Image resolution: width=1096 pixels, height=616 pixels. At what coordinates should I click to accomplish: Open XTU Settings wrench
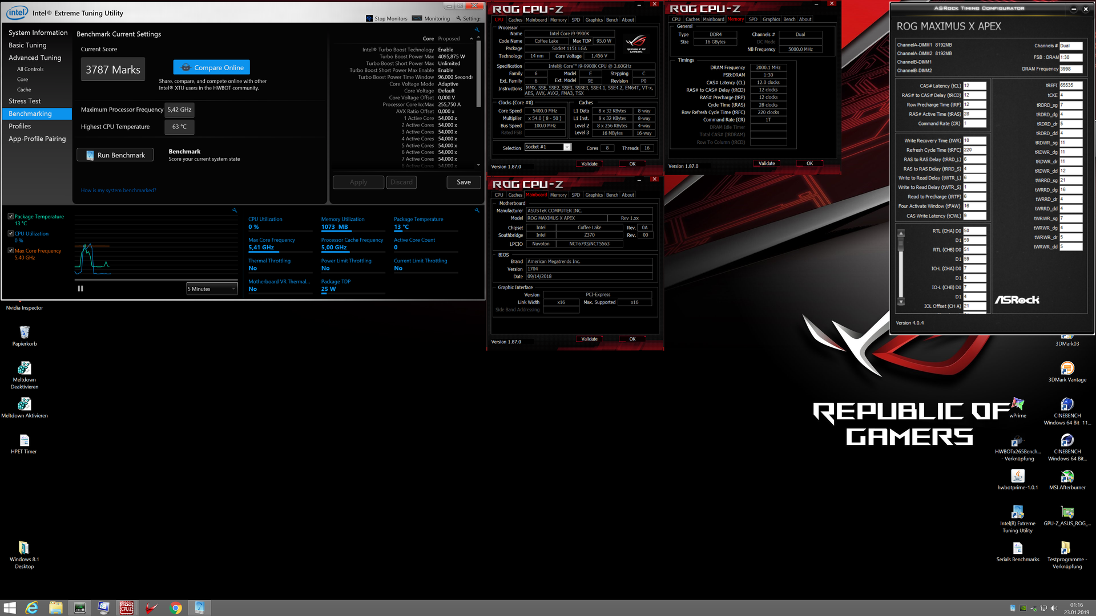(468, 18)
